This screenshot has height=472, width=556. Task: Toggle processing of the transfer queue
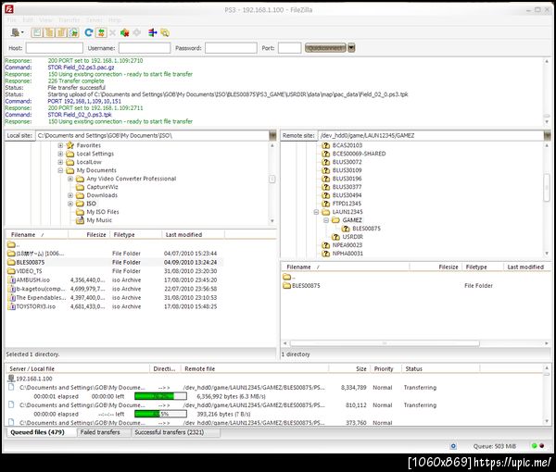pyautogui.click(x=101, y=32)
